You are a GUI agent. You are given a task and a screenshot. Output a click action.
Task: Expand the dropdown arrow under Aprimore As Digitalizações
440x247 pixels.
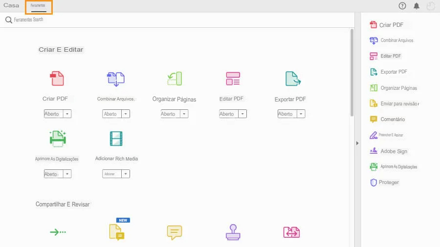coord(67,174)
